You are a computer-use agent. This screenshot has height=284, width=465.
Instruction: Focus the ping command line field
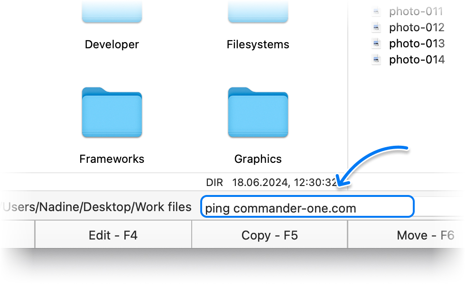pos(307,208)
